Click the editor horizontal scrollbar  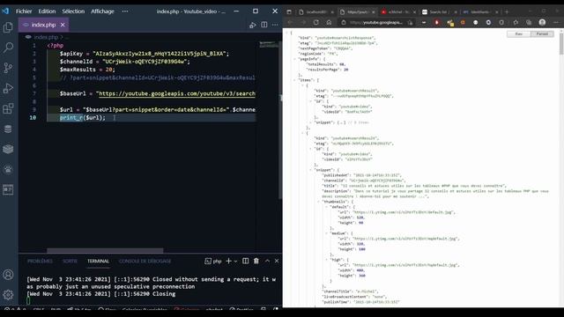pos(105,250)
